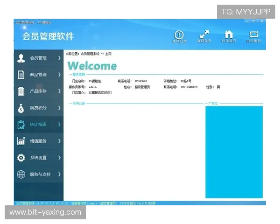280x224 pixels.
Task: Click the name value 超级管理员
Action: (142, 87)
